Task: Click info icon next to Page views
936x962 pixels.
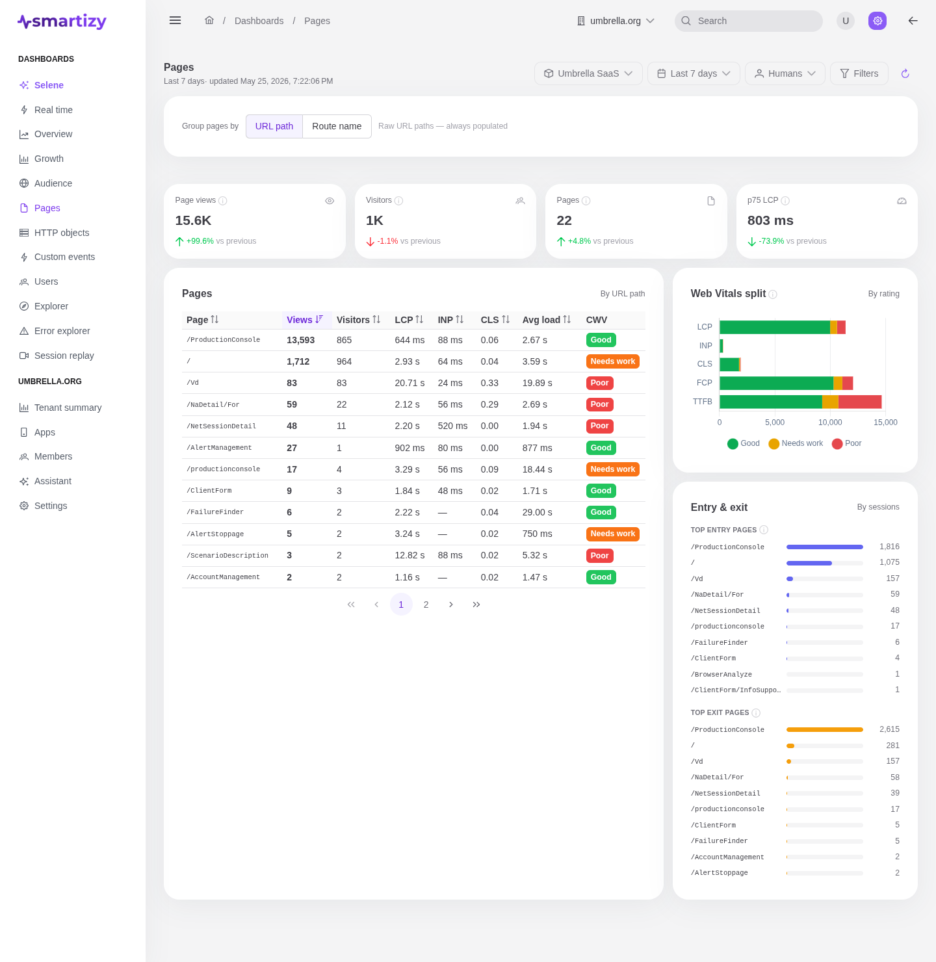Action: (x=222, y=201)
